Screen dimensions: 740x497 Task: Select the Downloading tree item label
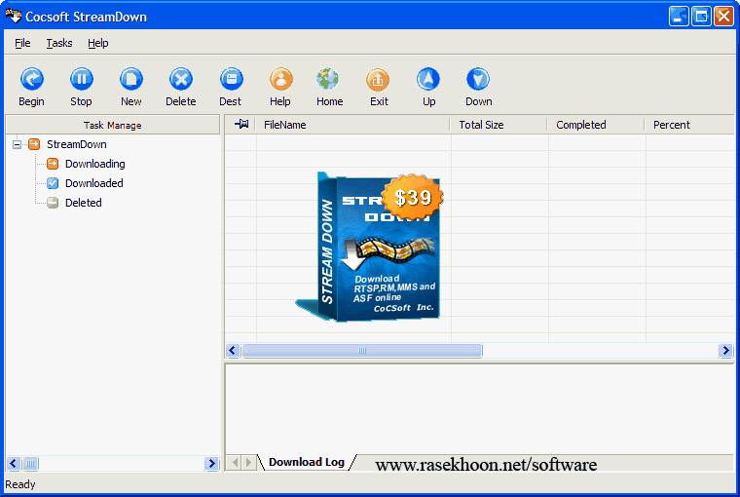[94, 164]
